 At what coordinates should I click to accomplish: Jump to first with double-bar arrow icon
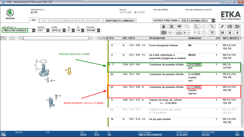(222, 33)
